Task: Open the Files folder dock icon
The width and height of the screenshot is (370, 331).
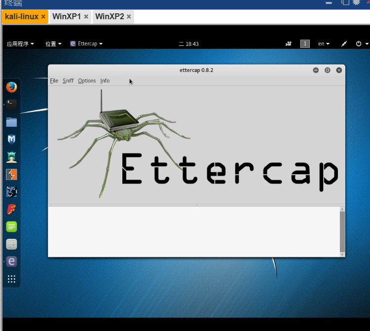Action: (11, 122)
